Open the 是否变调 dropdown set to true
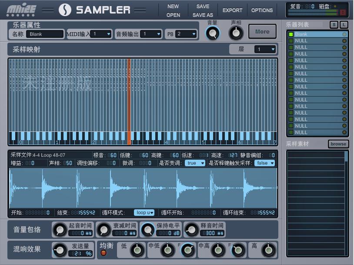The width and height of the screenshot is (354, 265). tap(195, 163)
